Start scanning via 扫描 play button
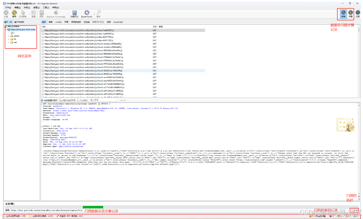 tap(6, 13)
